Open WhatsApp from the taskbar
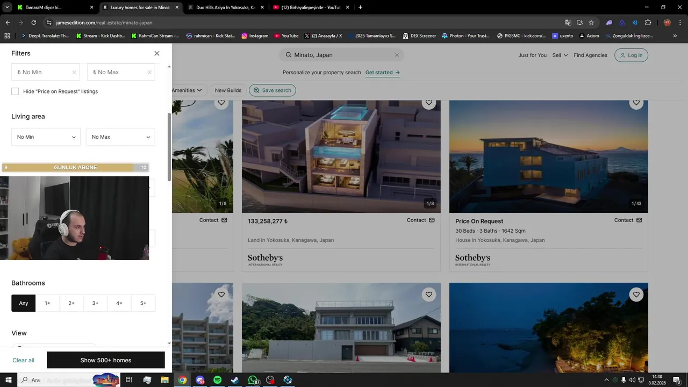688x387 pixels. [x=253, y=380]
